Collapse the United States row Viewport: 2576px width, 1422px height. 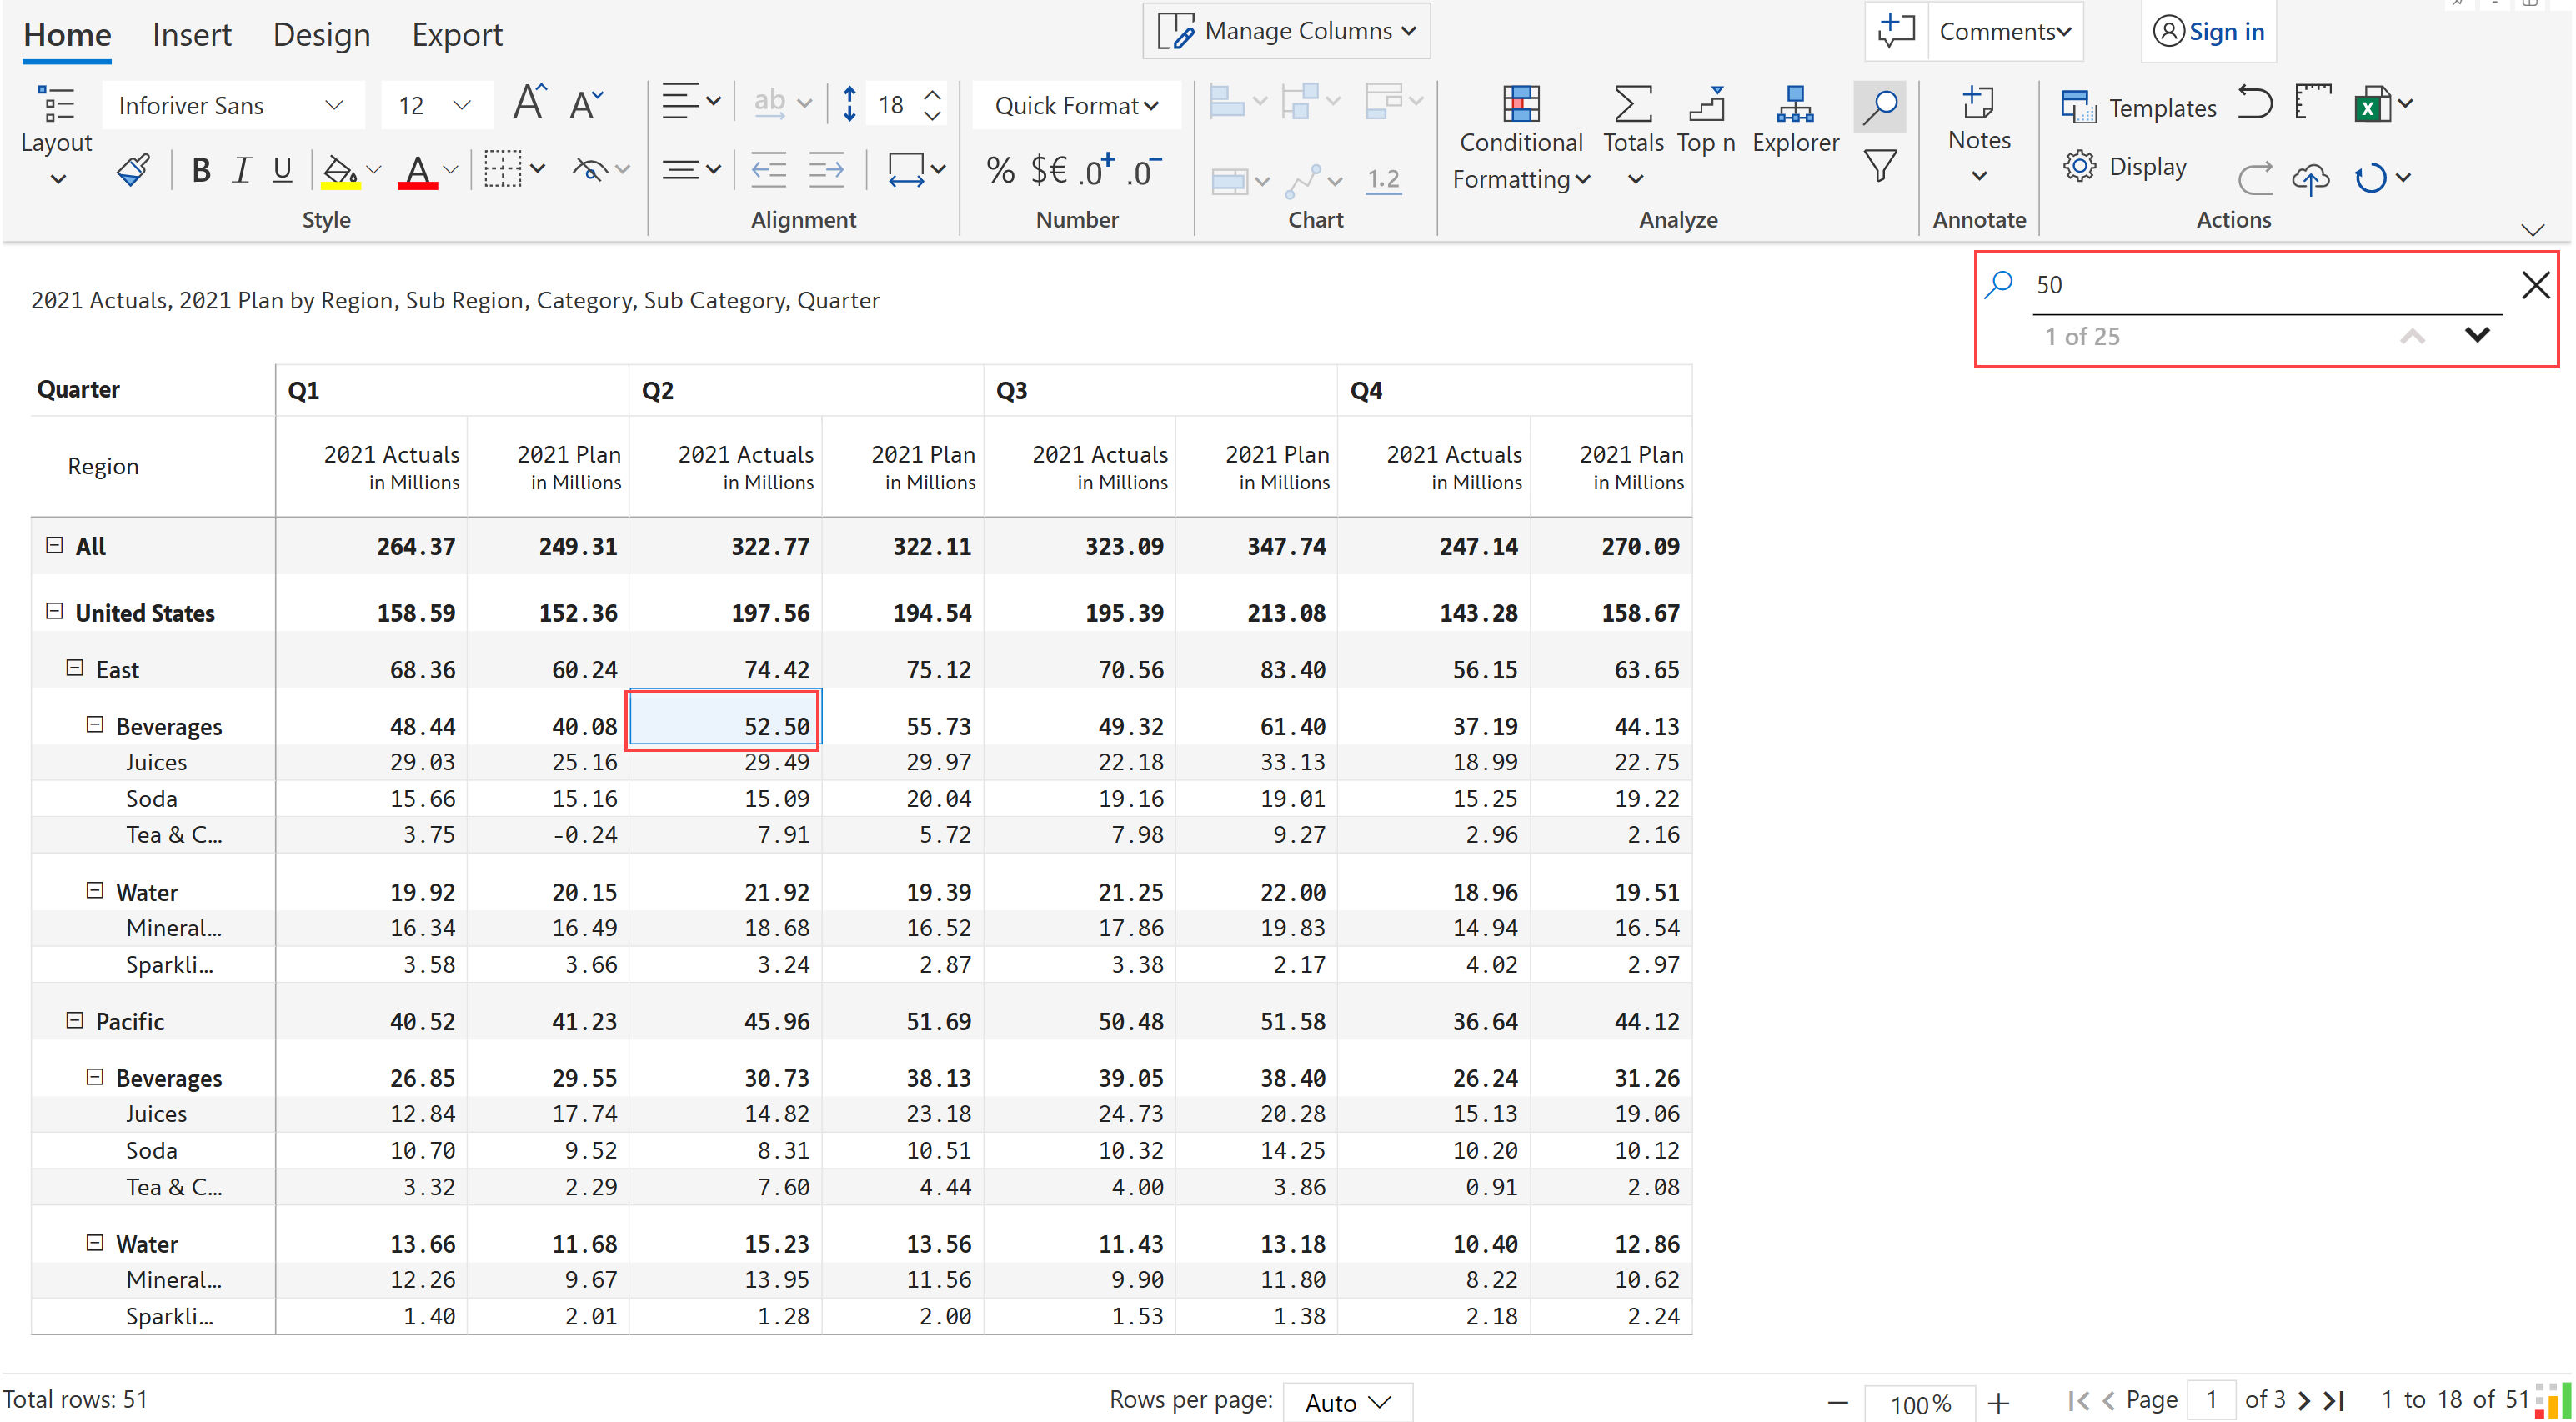(55, 611)
